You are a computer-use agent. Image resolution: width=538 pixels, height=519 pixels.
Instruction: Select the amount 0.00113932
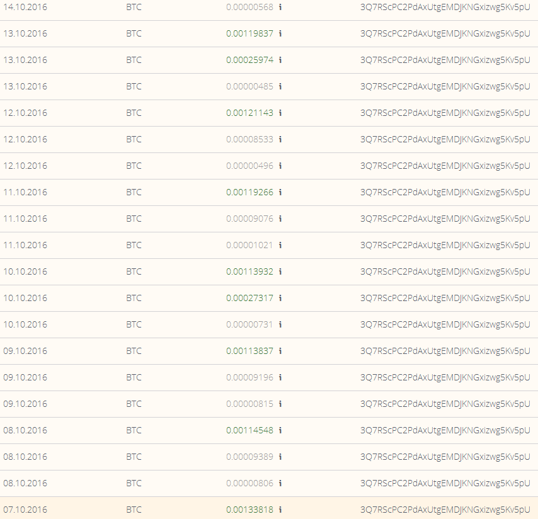click(249, 271)
